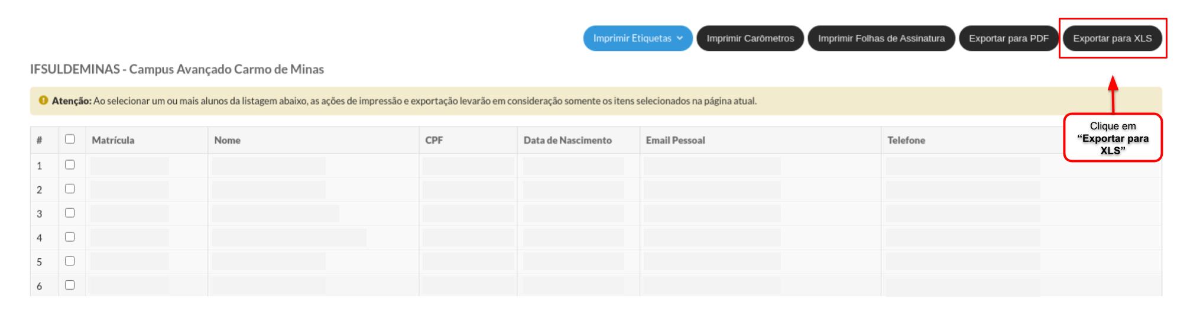Select the student in row 2

[70, 189]
